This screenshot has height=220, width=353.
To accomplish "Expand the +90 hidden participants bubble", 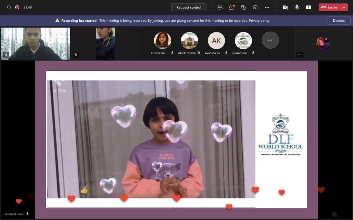I will [x=270, y=40].
